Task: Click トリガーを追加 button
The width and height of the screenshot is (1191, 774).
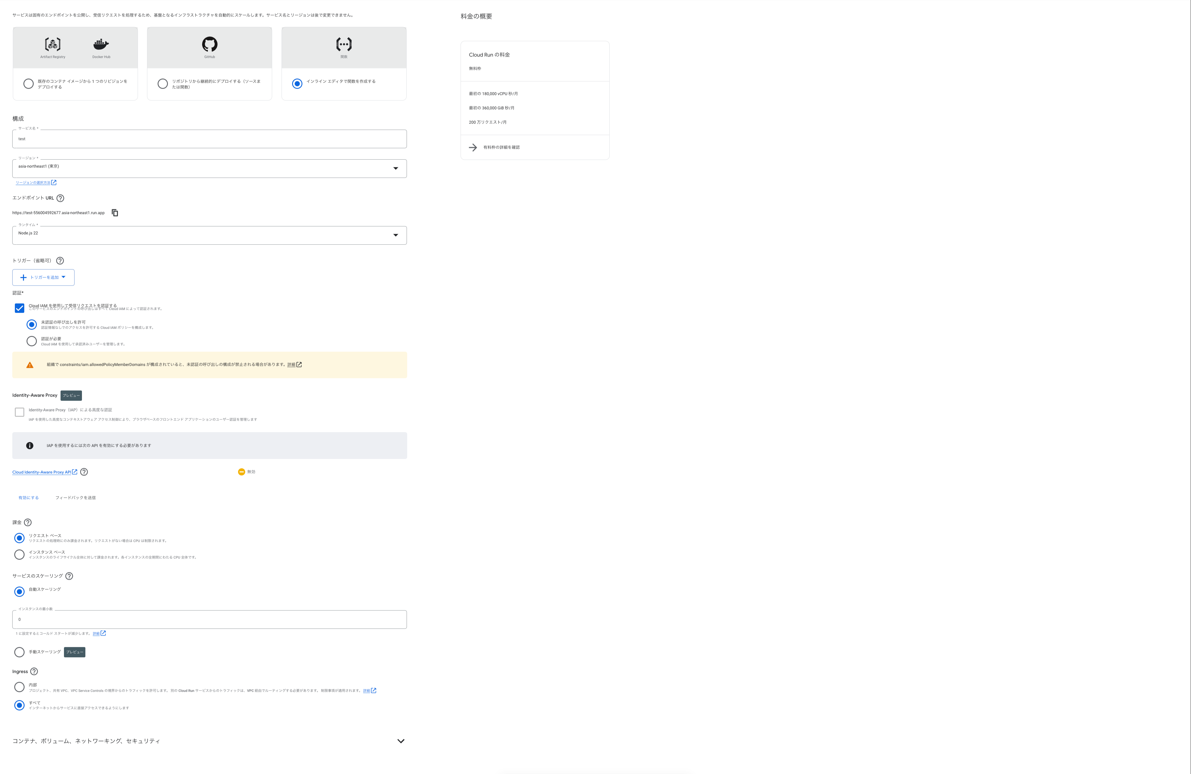Action: [x=43, y=277]
